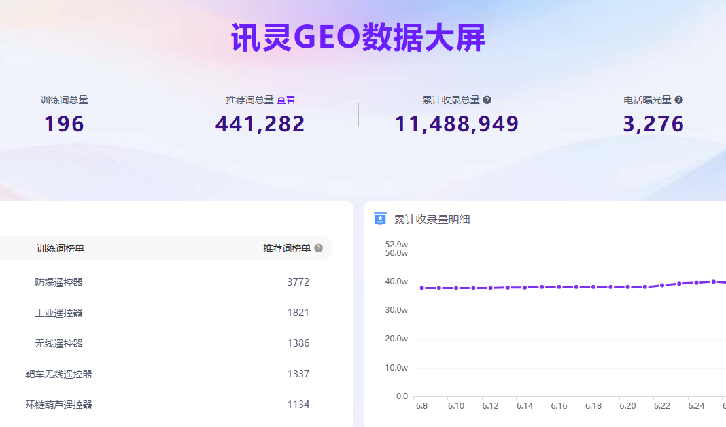Click the help icon next to 电话曝光量
Image resolution: width=726 pixels, height=427 pixels.
click(679, 99)
